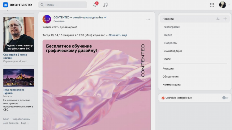This screenshot has width=232, height=130.
Task: Expand post with Показать ещё
Action: click(118, 35)
